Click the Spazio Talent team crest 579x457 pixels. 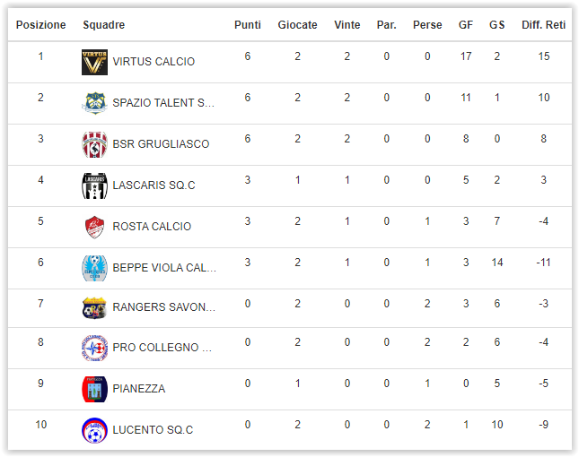(94, 103)
